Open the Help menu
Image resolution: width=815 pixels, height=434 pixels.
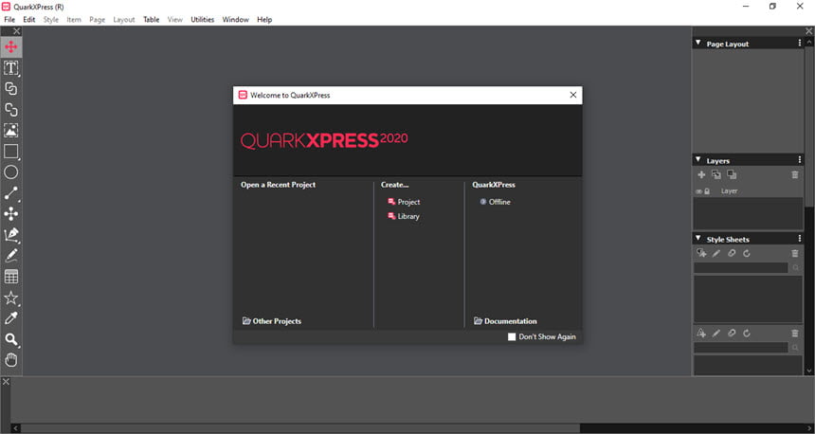click(x=264, y=19)
